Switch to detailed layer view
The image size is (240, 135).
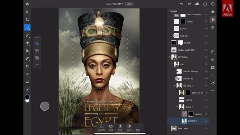click(x=213, y=20)
